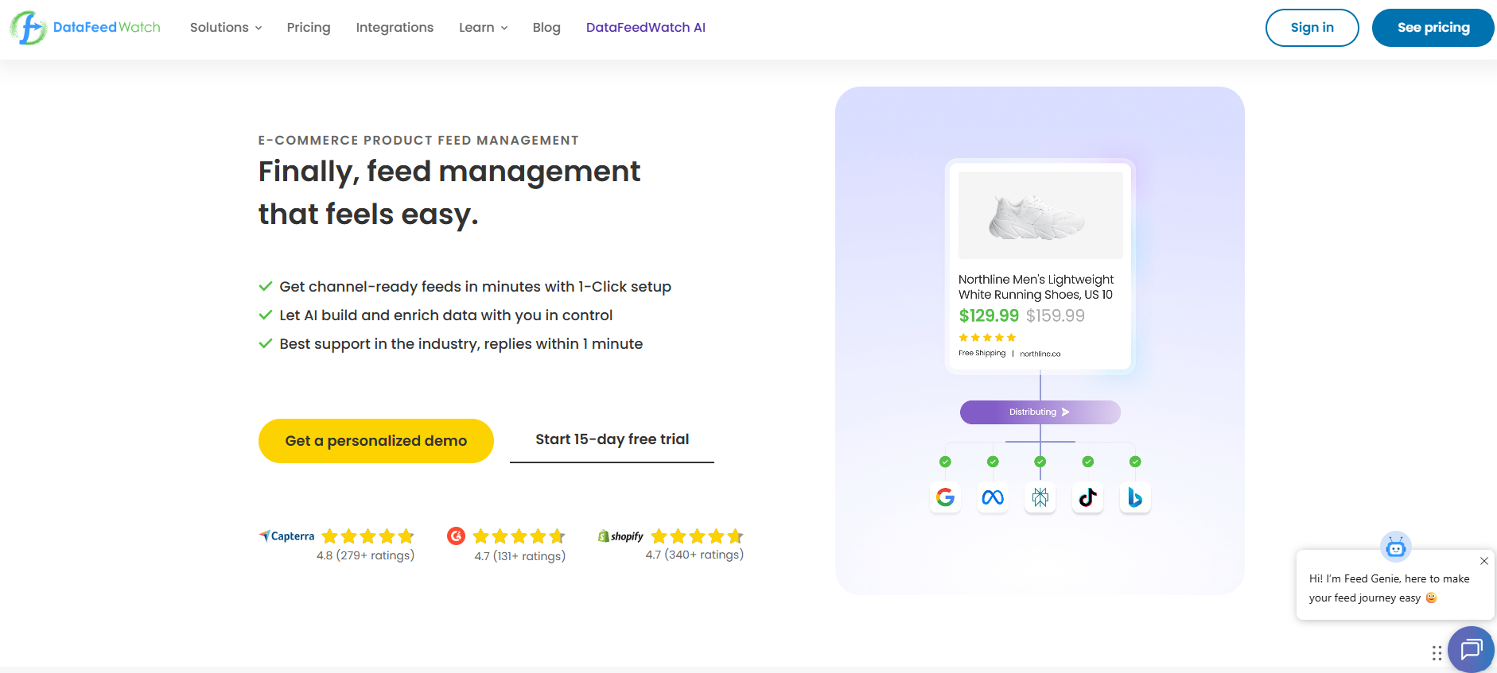Click the Shopify logo
This screenshot has height=673, width=1497.
pos(620,536)
